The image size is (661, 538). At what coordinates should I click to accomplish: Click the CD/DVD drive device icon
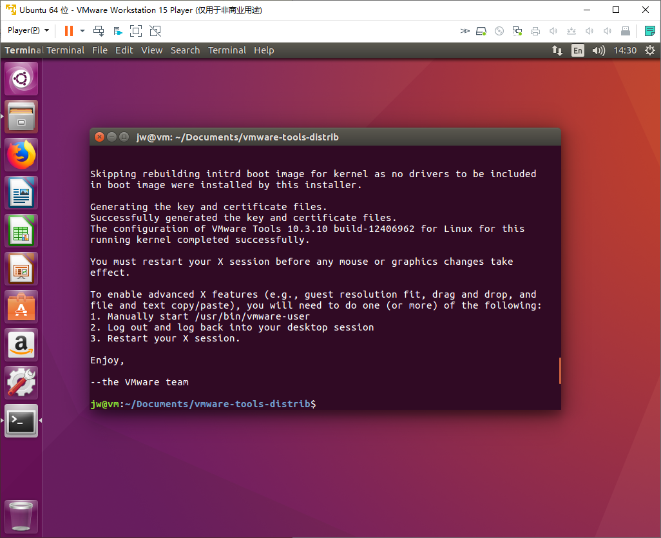(499, 31)
